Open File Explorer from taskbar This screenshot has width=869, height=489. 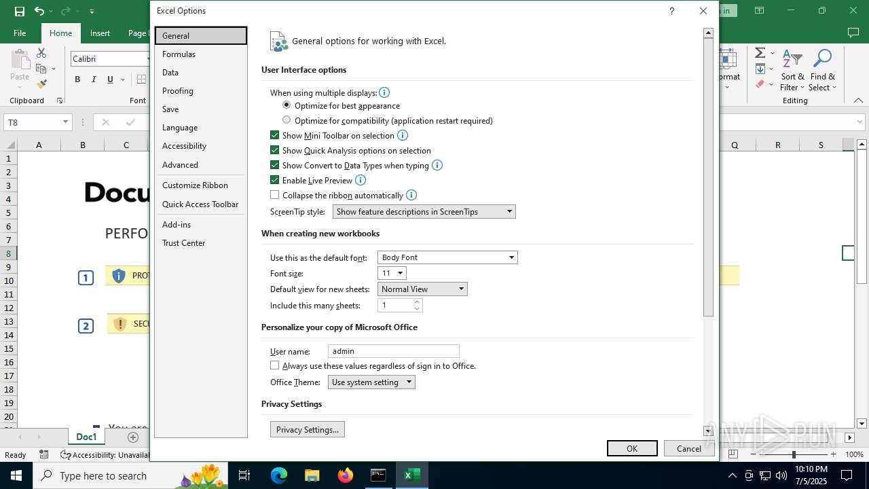click(312, 475)
